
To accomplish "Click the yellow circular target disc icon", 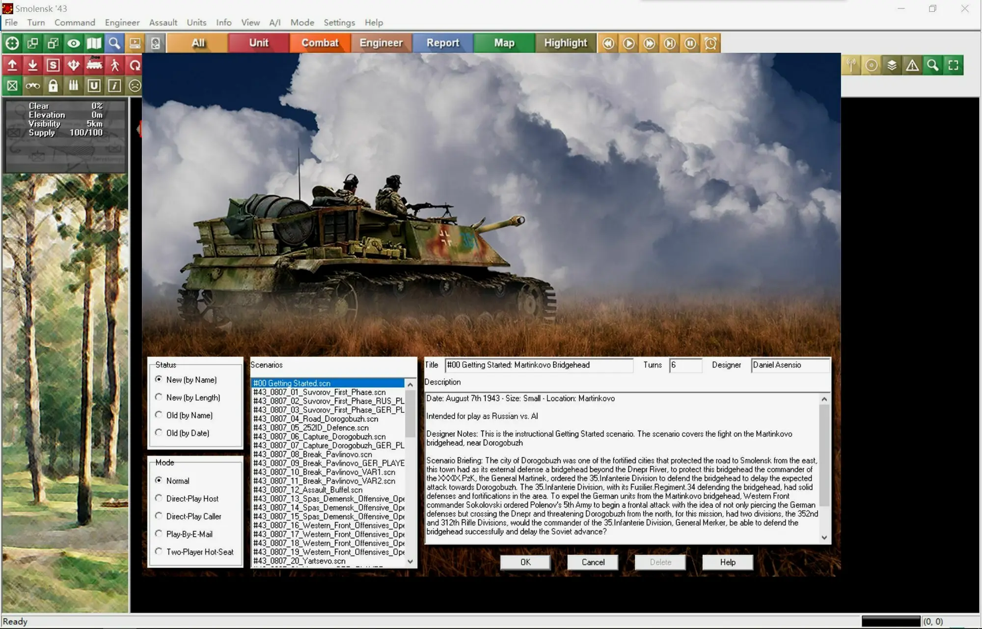I will click(872, 65).
